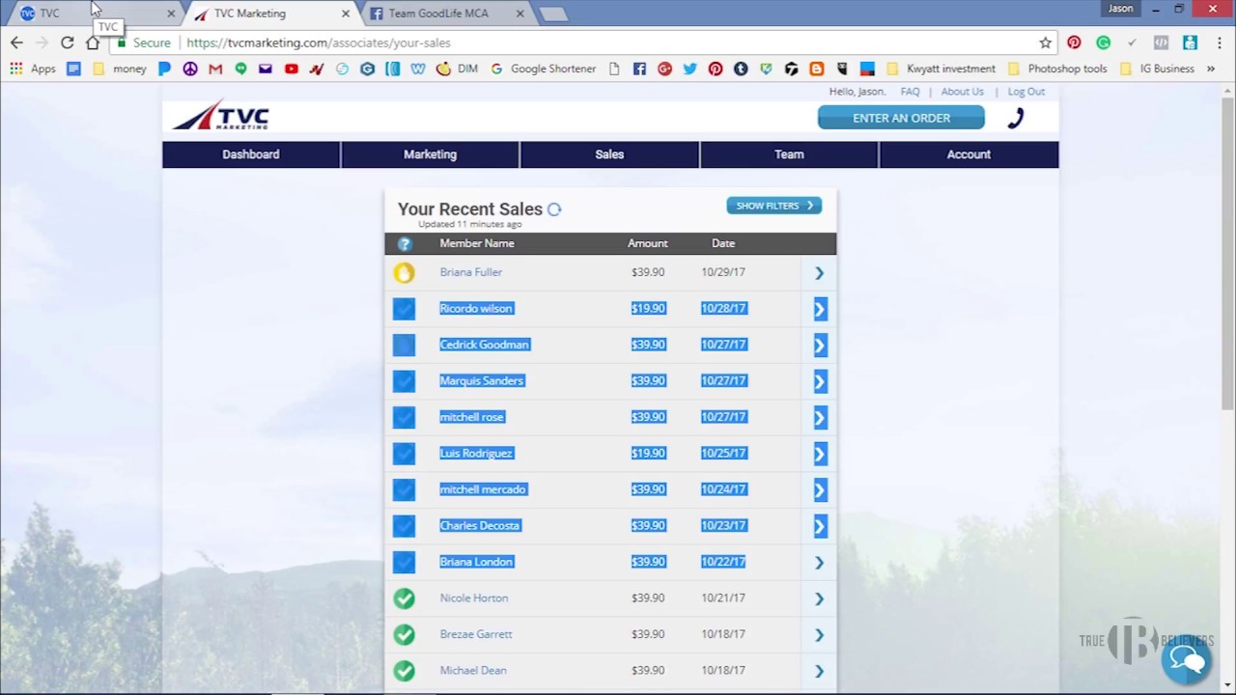Click the green check icon for Michael Dean
The height and width of the screenshot is (695, 1236).
(x=404, y=671)
